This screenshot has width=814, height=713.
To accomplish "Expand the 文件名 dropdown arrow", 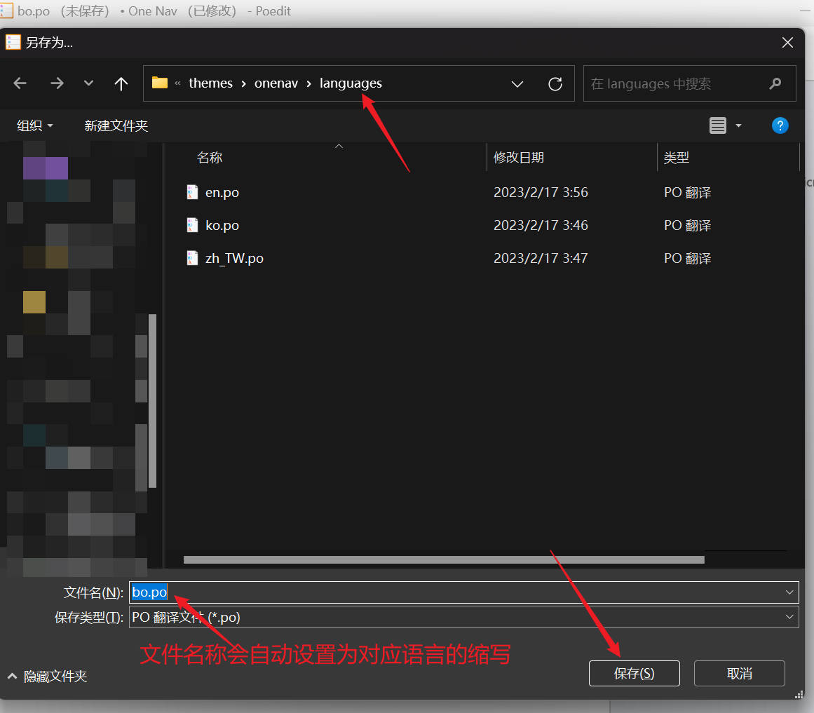I will click(789, 592).
